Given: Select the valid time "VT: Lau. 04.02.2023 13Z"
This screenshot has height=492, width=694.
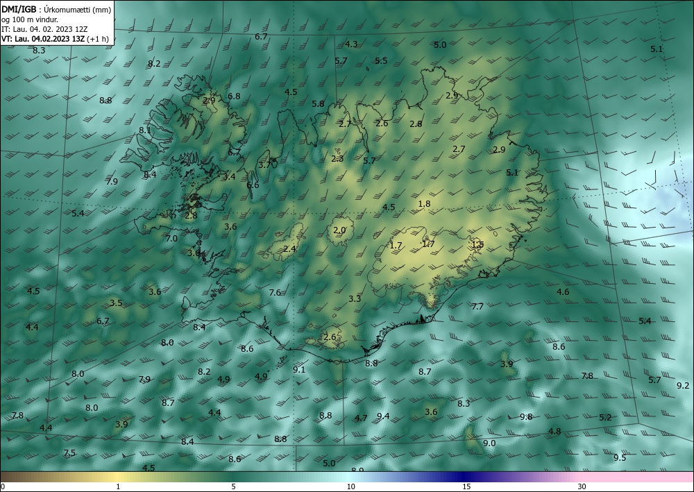Looking at the screenshot, I should (x=42, y=39).
